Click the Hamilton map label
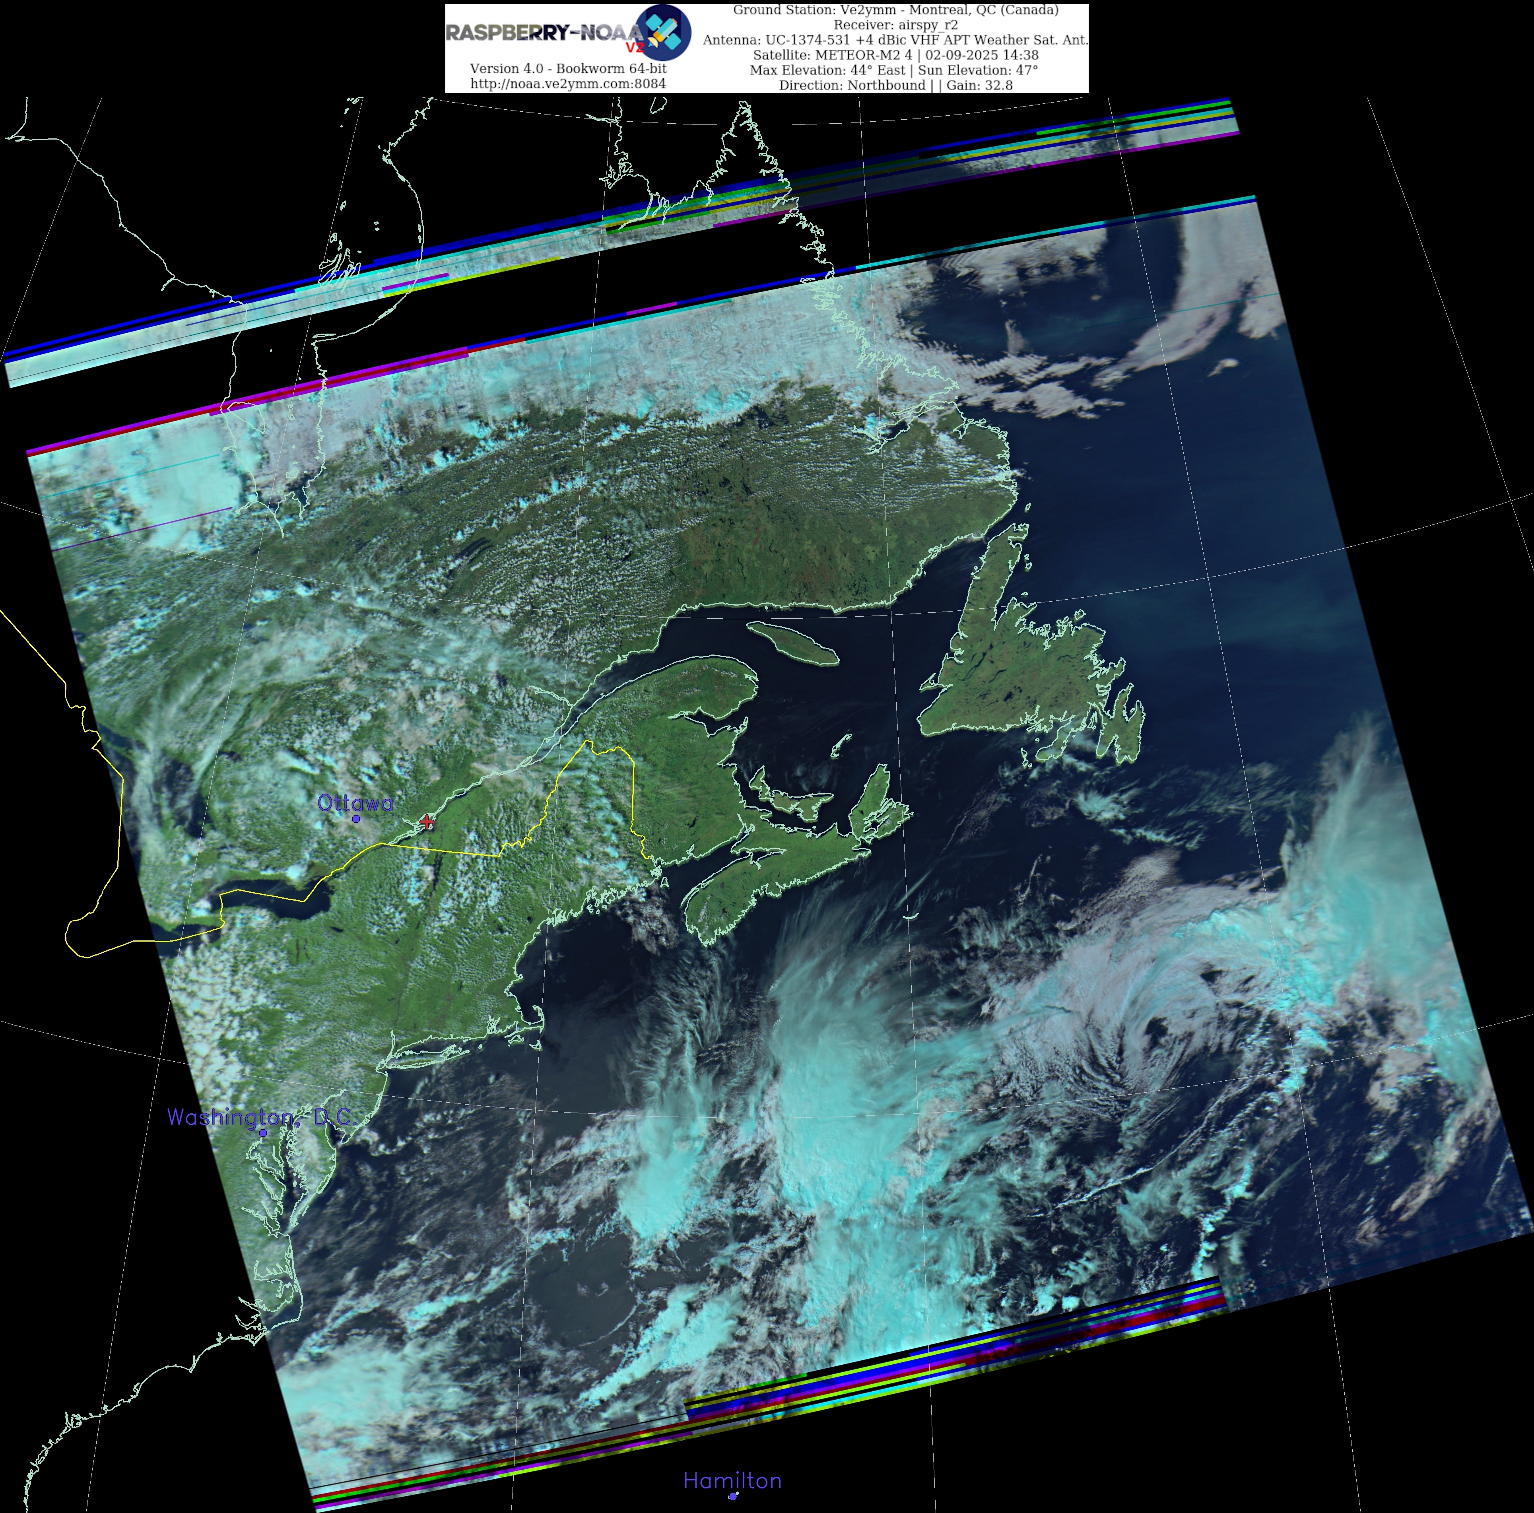This screenshot has width=1534, height=1513. (x=732, y=1480)
